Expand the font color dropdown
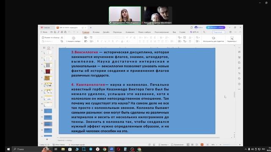Screen dimensions: 271x152 [x=124, y=41]
